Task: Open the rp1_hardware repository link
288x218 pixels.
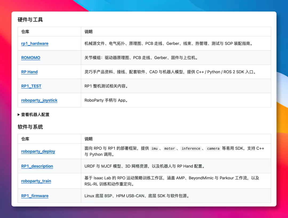Action: (35, 43)
